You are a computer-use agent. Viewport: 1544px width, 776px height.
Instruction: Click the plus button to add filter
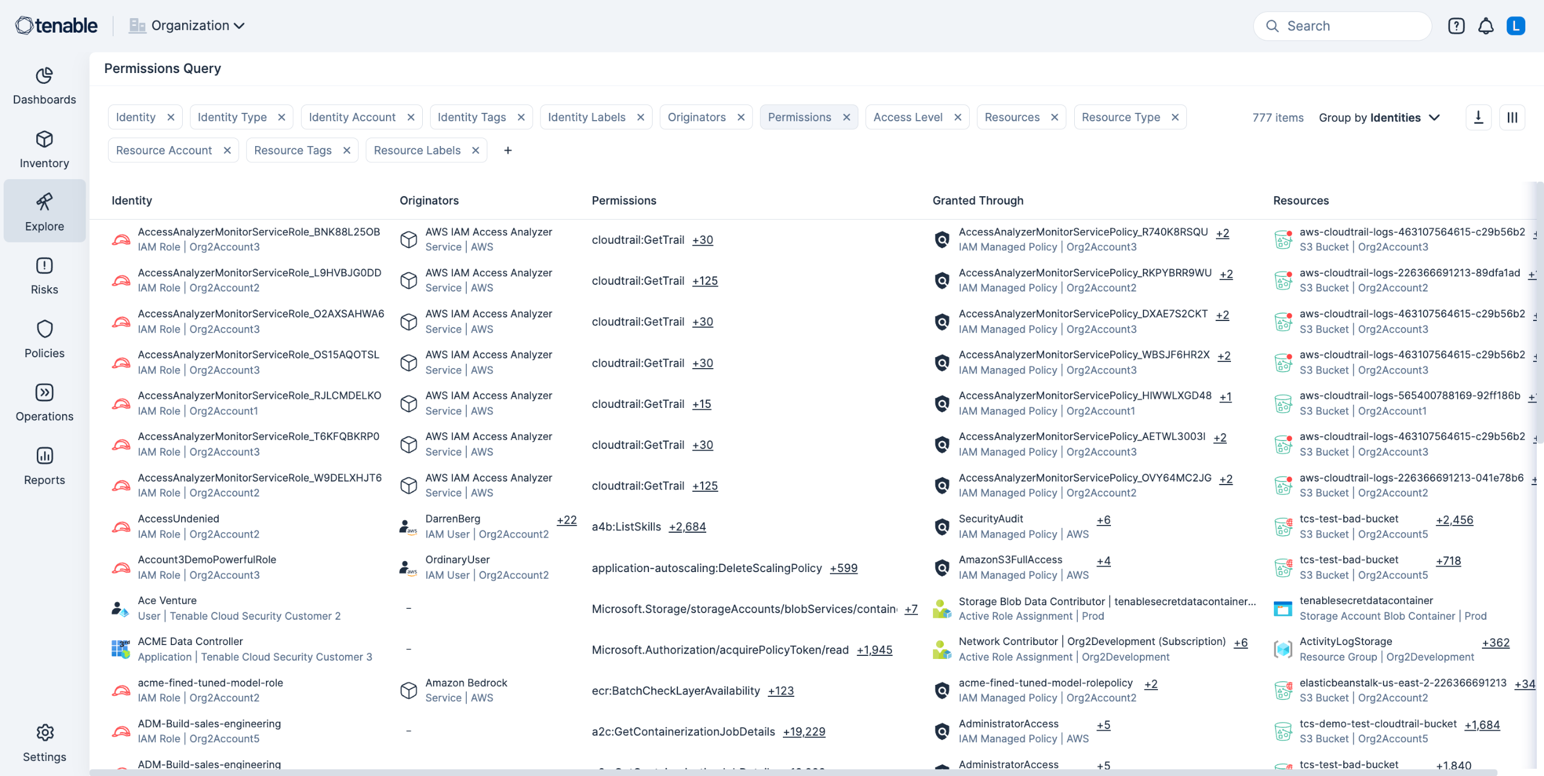click(x=508, y=150)
